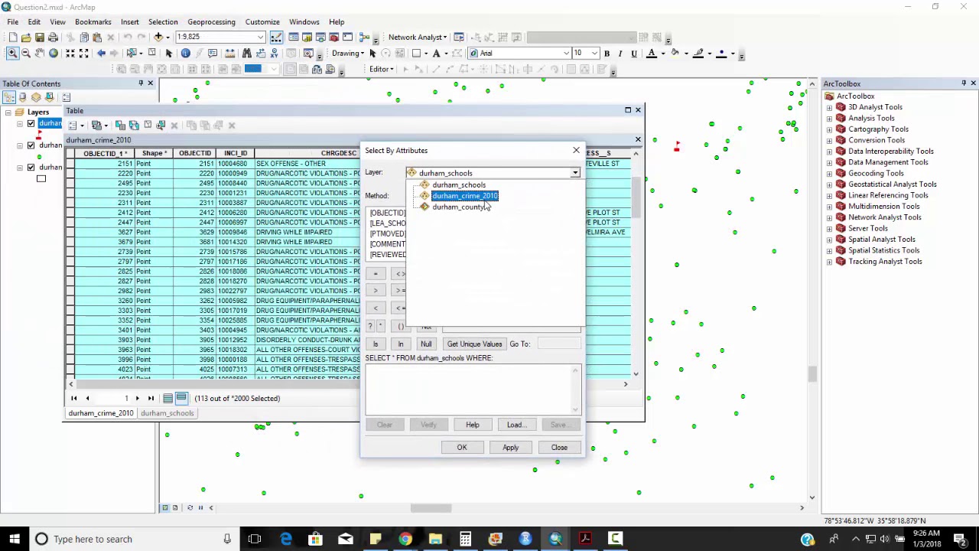
Task: Open the Geoprocessing menu
Action: pos(211,21)
